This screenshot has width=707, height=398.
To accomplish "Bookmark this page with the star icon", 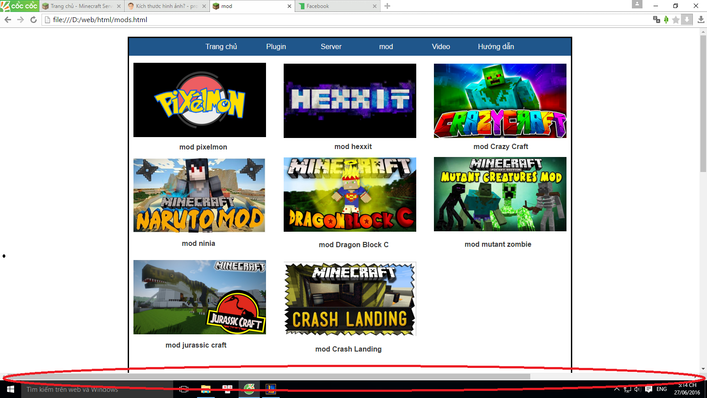I will tap(676, 19).
